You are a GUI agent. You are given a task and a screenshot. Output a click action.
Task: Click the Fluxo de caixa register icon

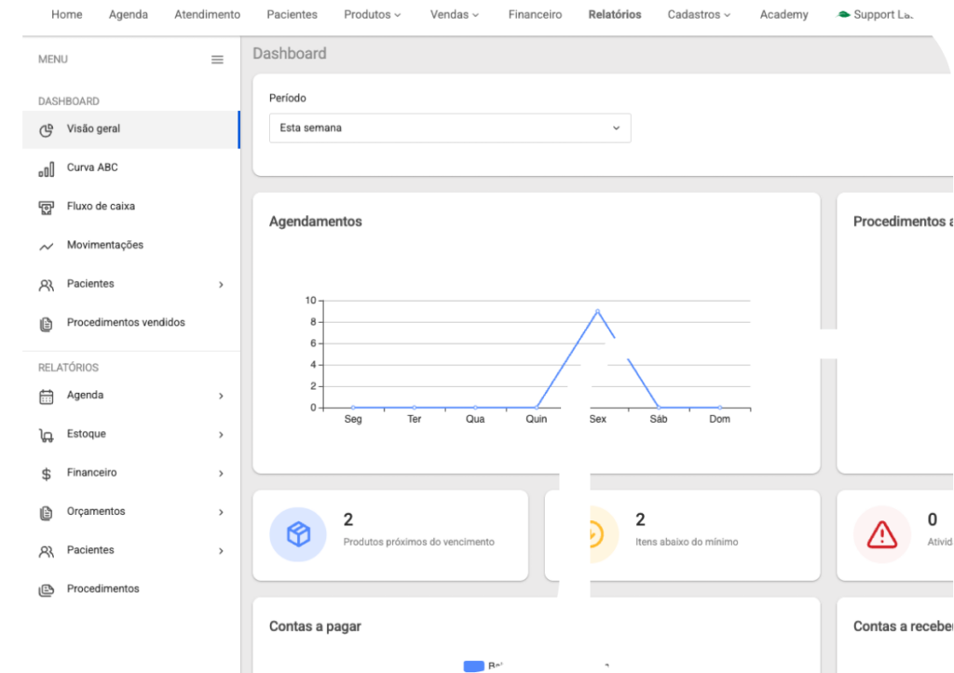click(x=46, y=207)
